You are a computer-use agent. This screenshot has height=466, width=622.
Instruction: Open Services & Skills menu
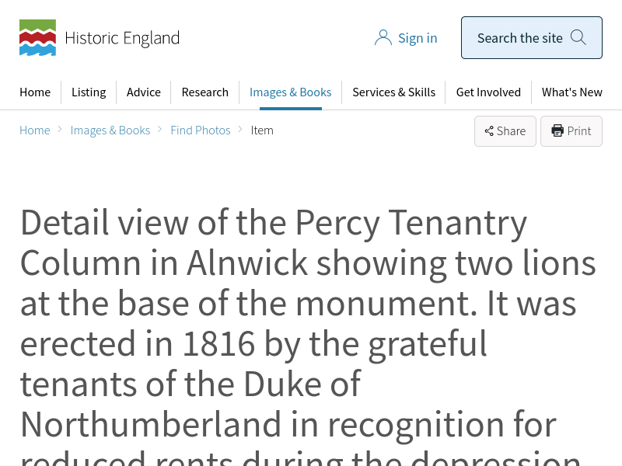tap(393, 92)
